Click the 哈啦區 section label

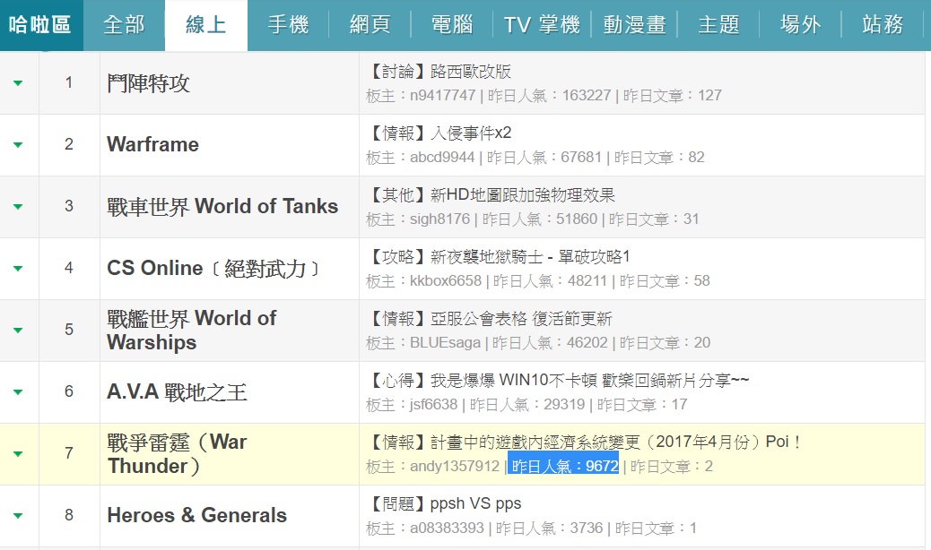40,25
